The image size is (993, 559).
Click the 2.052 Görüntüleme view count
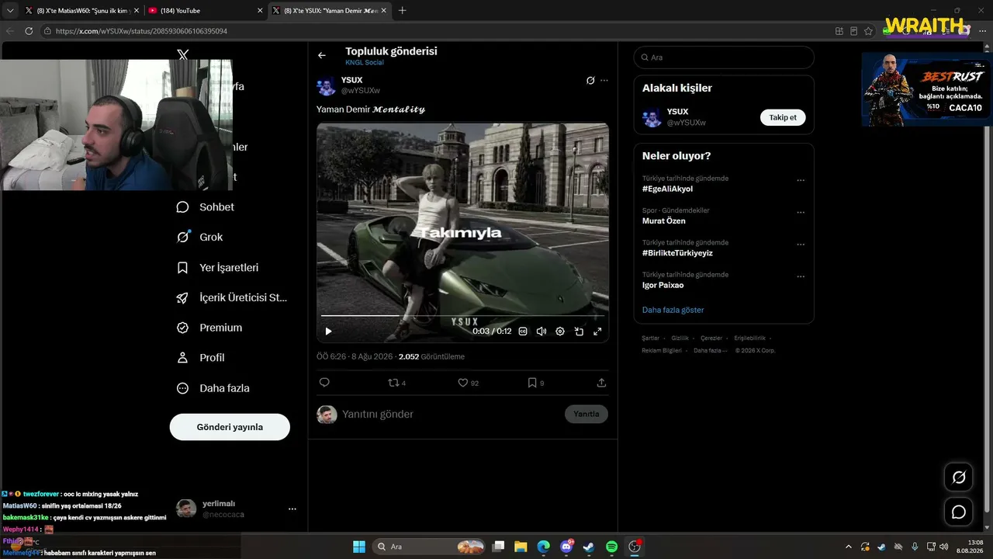click(x=431, y=356)
